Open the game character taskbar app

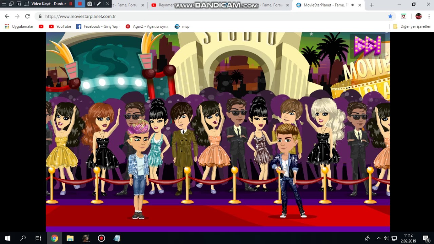click(x=86, y=238)
